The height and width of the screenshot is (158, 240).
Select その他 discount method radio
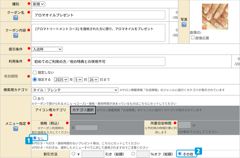(x=180, y=154)
